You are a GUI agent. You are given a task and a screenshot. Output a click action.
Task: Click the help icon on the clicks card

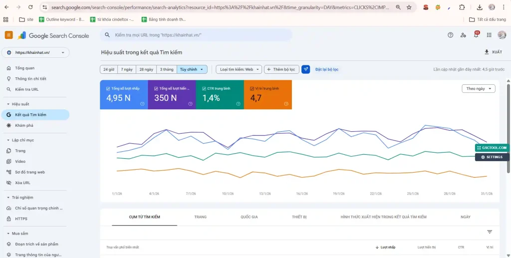(142, 104)
